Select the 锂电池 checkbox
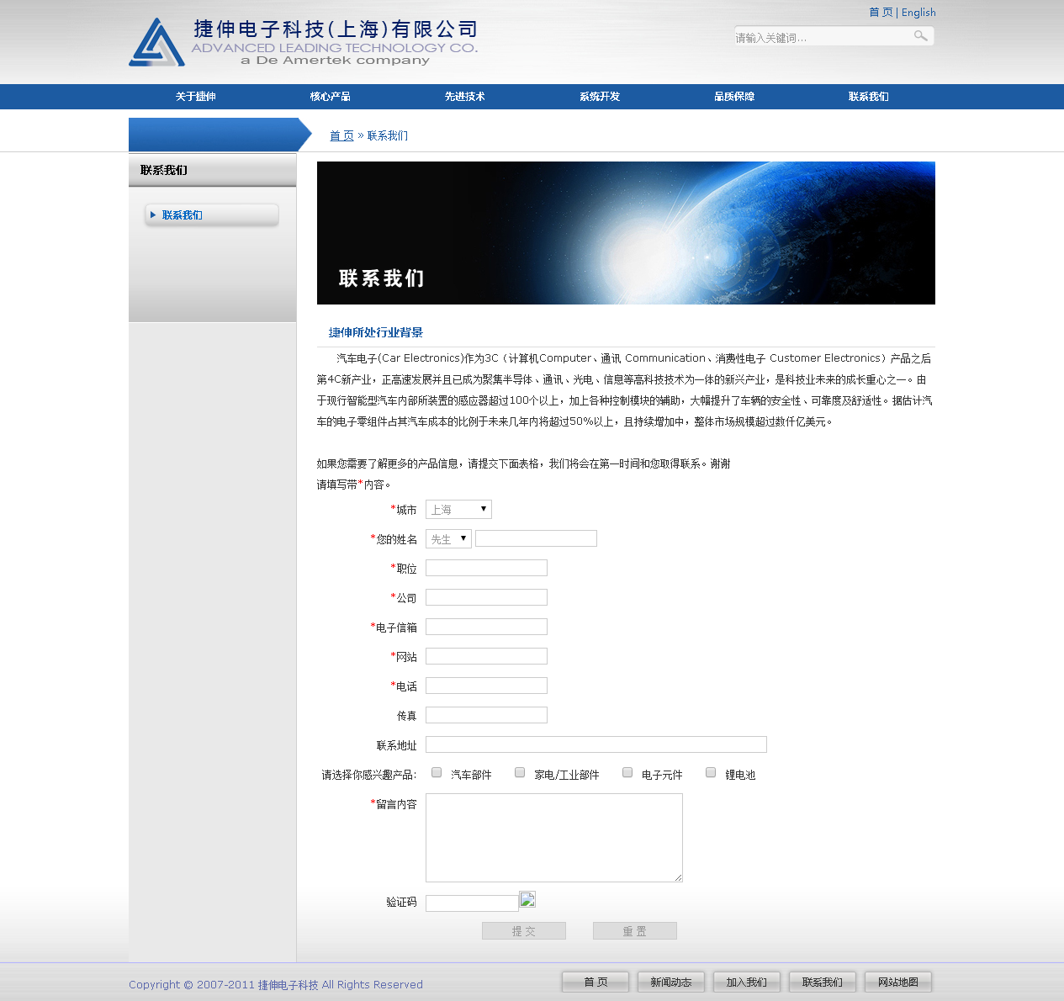 (711, 773)
